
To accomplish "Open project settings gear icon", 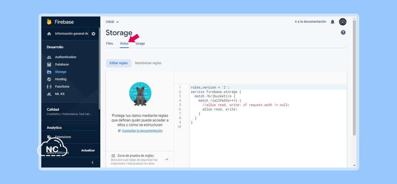I will click(93, 34).
